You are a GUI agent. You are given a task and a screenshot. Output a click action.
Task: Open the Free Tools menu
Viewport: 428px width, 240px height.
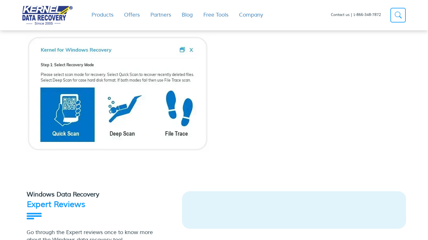point(216,15)
